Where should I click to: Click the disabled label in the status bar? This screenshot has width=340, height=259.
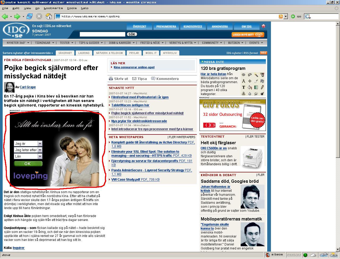[x=294, y=255]
